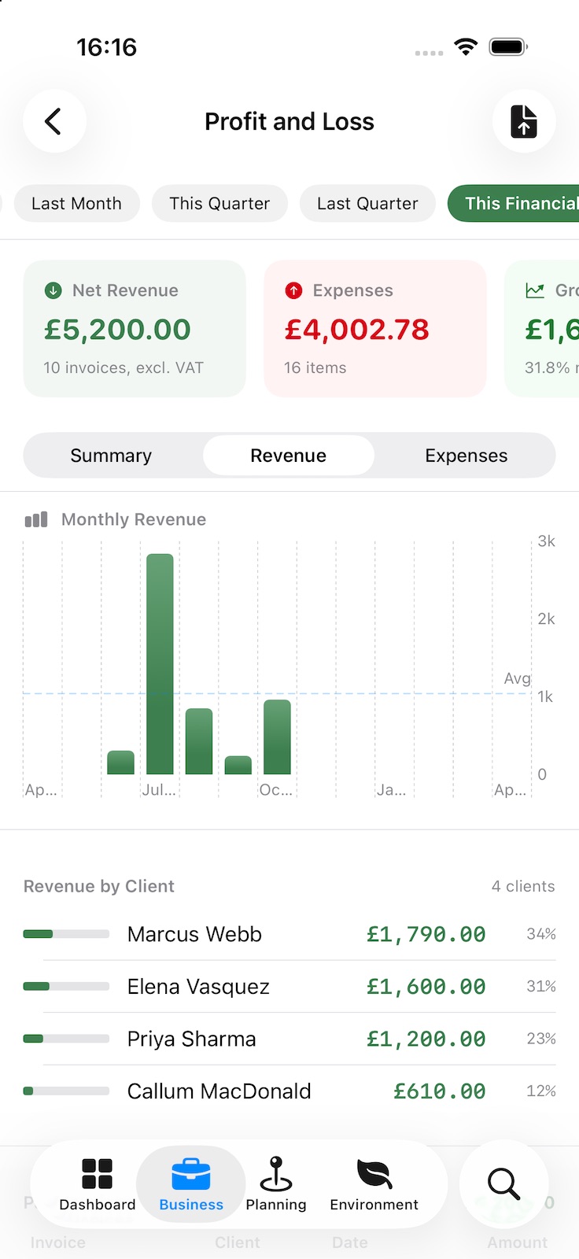This screenshot has height=1259, width=579.
Task: Open the Net Revenue card
Action: [135, 328]
